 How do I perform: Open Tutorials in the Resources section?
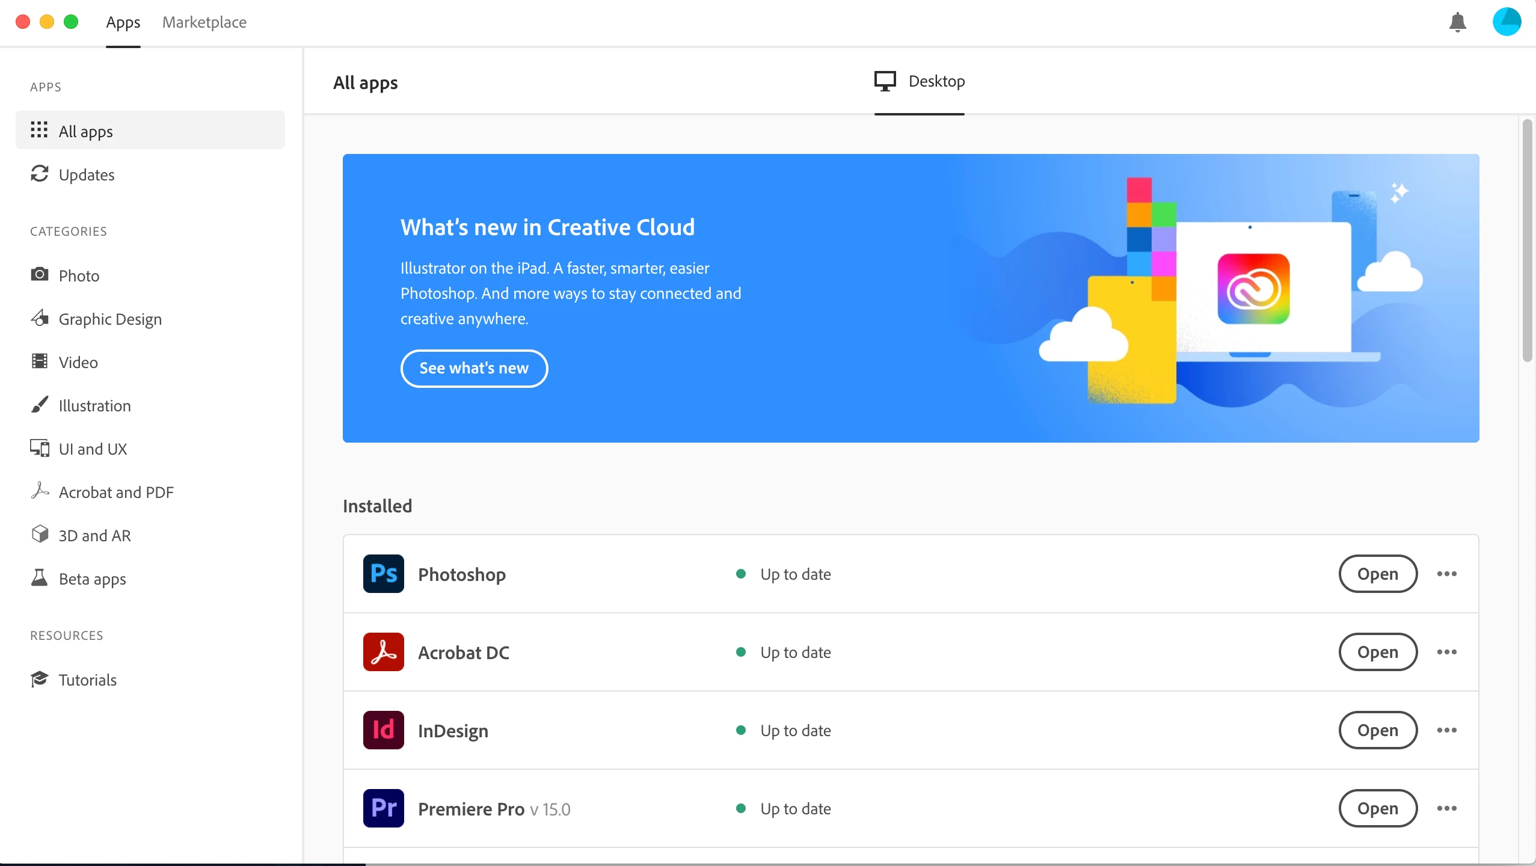pyautogui.click(x=87, y=680)
